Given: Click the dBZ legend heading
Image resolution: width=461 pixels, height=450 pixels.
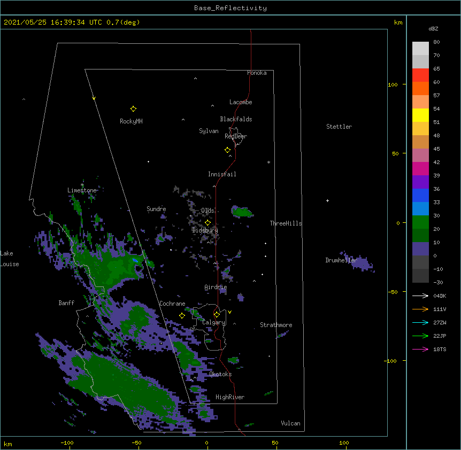Looking at the screenshot, I should pos(433,28).
